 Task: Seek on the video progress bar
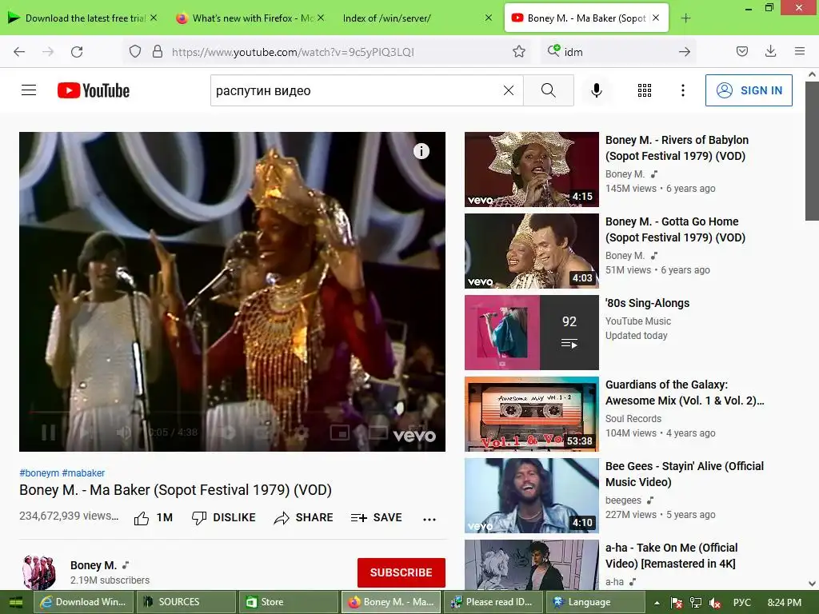pos(233,413)
